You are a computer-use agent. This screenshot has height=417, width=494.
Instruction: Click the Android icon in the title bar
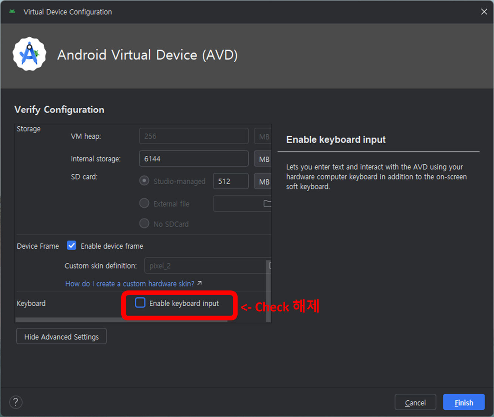tap(12, 11)
